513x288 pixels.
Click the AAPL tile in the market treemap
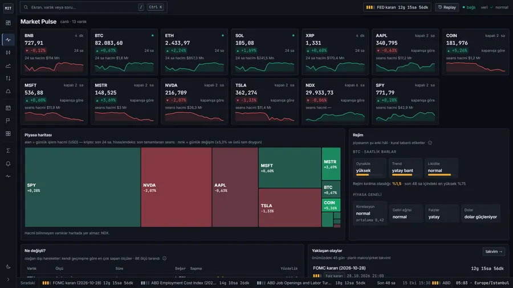tap(235, 187)
